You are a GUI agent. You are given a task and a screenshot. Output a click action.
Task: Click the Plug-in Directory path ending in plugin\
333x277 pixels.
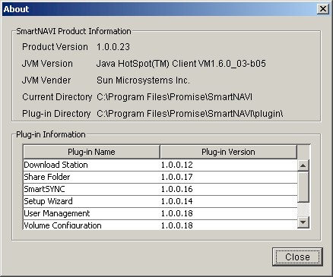coord(190,114)
